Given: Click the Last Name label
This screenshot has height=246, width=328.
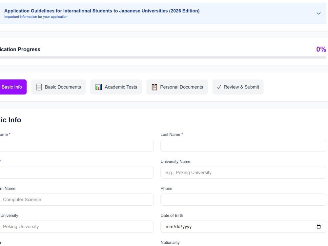Looking at the screenshot, I should [x=170, y=134].
